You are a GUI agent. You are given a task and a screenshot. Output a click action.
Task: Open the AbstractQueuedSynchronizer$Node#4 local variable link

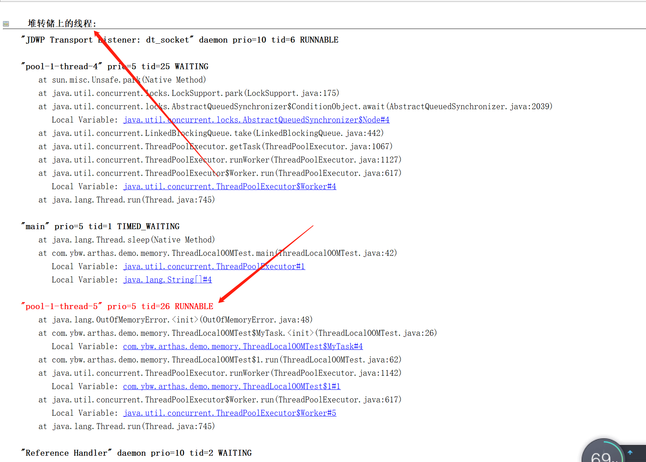pos(256,120)
